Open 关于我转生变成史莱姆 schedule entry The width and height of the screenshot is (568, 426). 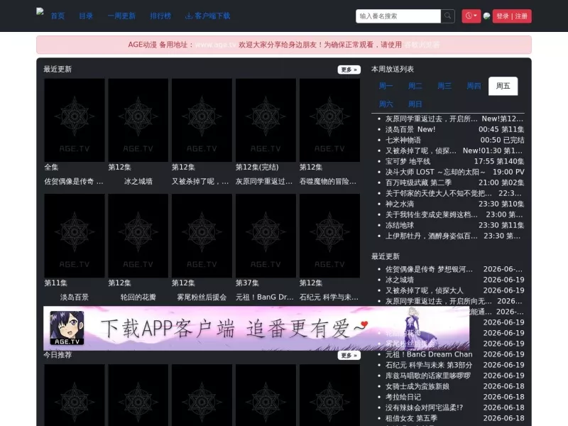tap(432, 214)
